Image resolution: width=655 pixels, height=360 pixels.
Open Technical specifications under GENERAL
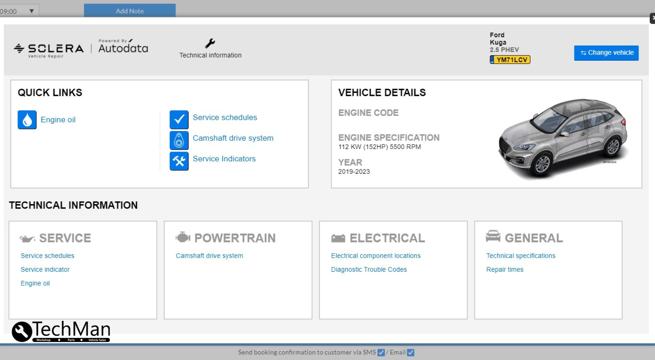[521, 256]
